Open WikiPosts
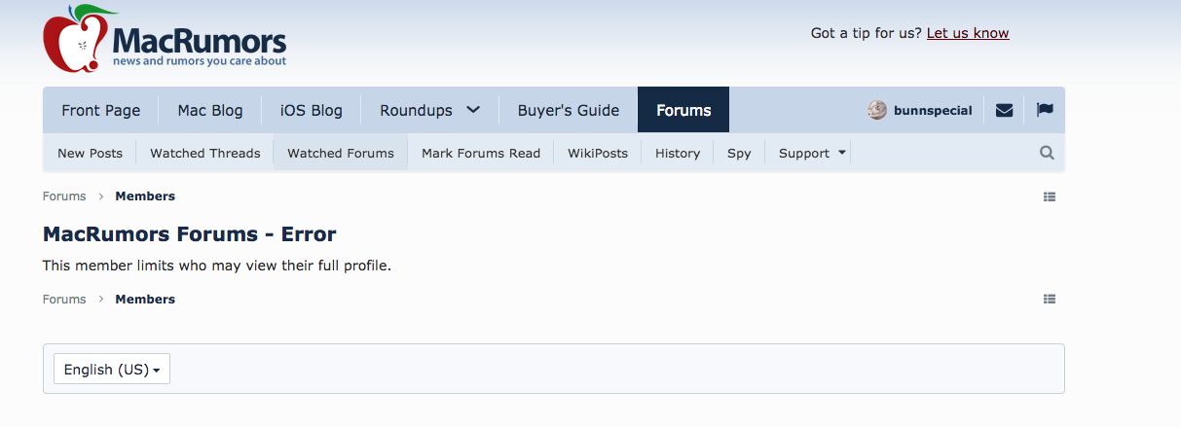This screenshot has width=1181, height=427. (x=598, y=153)
